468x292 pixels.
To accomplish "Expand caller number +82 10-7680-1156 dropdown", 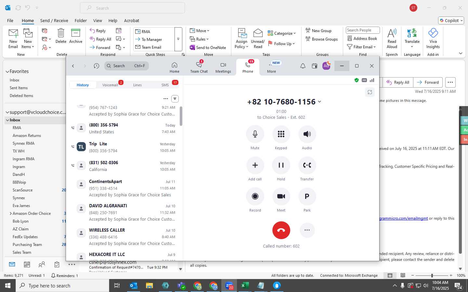I will [x=319, y=102].
